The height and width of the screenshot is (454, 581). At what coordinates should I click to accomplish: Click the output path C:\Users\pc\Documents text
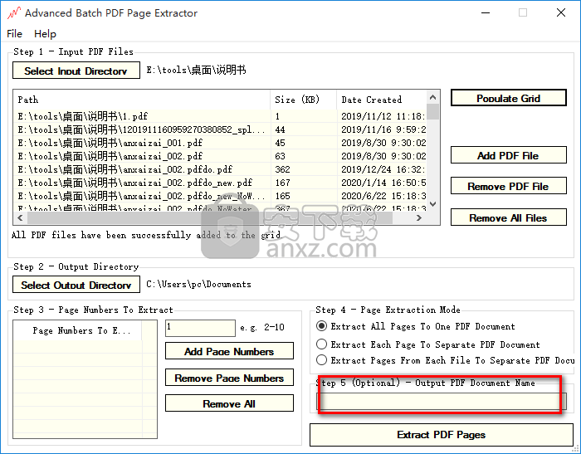[x=198, y=284]
